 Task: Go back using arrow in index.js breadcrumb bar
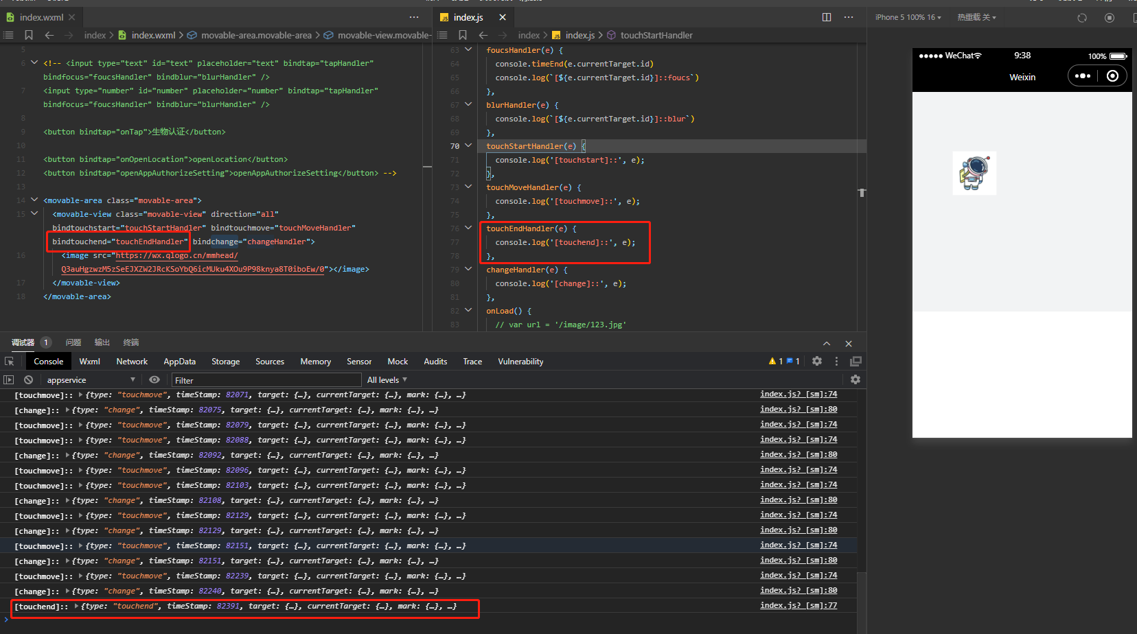tap(483, 35)
